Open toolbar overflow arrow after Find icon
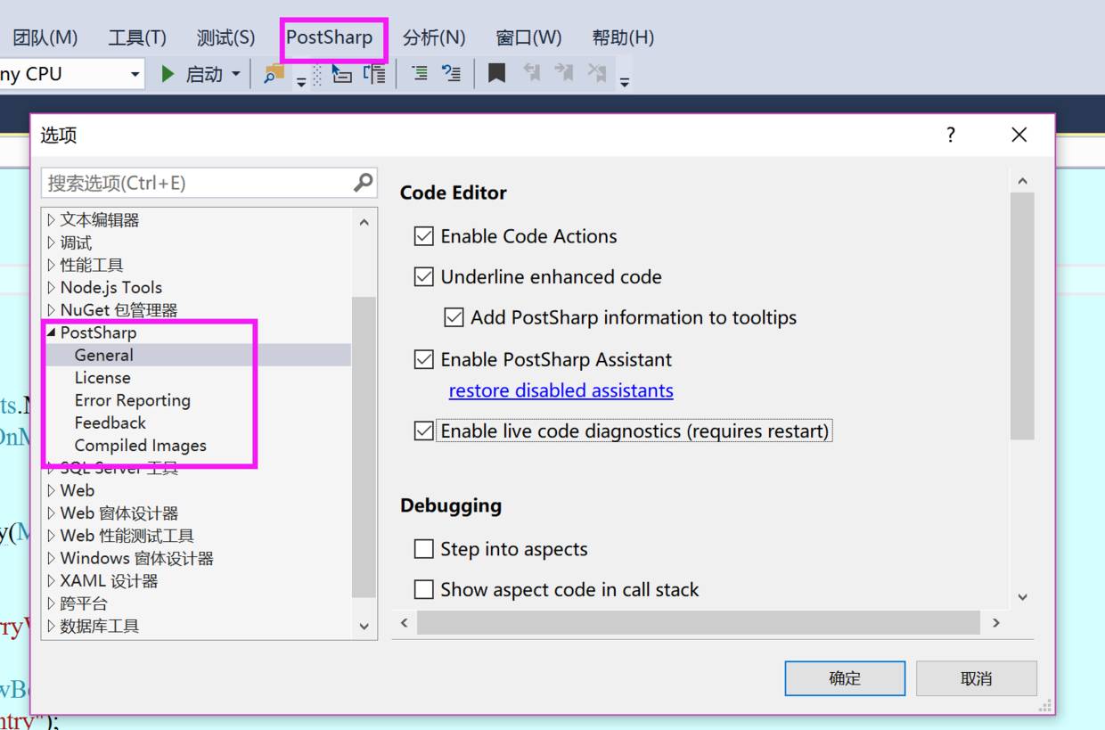The height and width of the screenshot is (730, 1105). [x=301, y=81]
